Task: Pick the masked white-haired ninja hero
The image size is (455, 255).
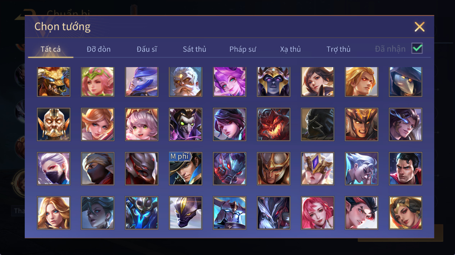Action: coord(54,169)
